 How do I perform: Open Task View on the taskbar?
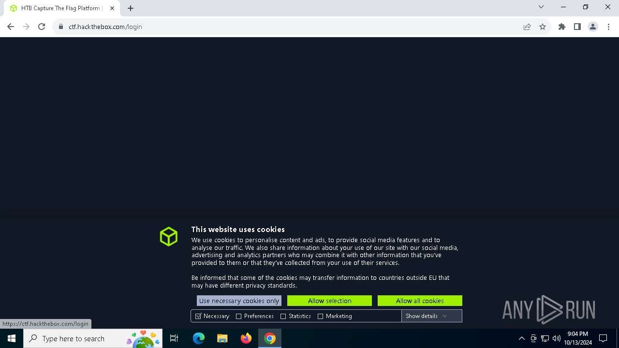[174, 338]
